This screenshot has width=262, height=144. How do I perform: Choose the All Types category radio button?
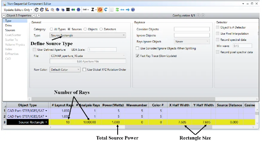point(51,29)
